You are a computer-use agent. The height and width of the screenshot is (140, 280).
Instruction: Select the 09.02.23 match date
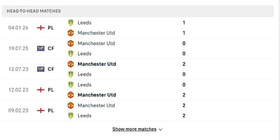tap(18, 110)
